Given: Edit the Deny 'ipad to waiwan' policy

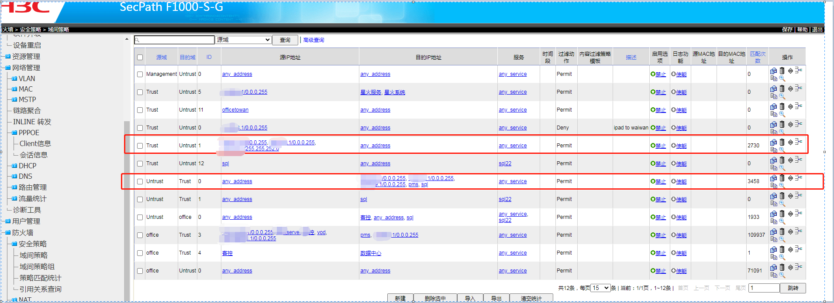Looking at the screenshot, I should coord(773,124).
